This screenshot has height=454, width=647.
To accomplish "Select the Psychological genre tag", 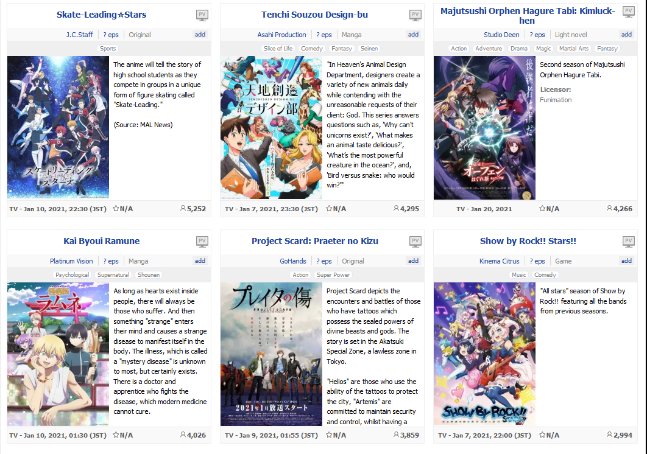I will pos(72,274).
